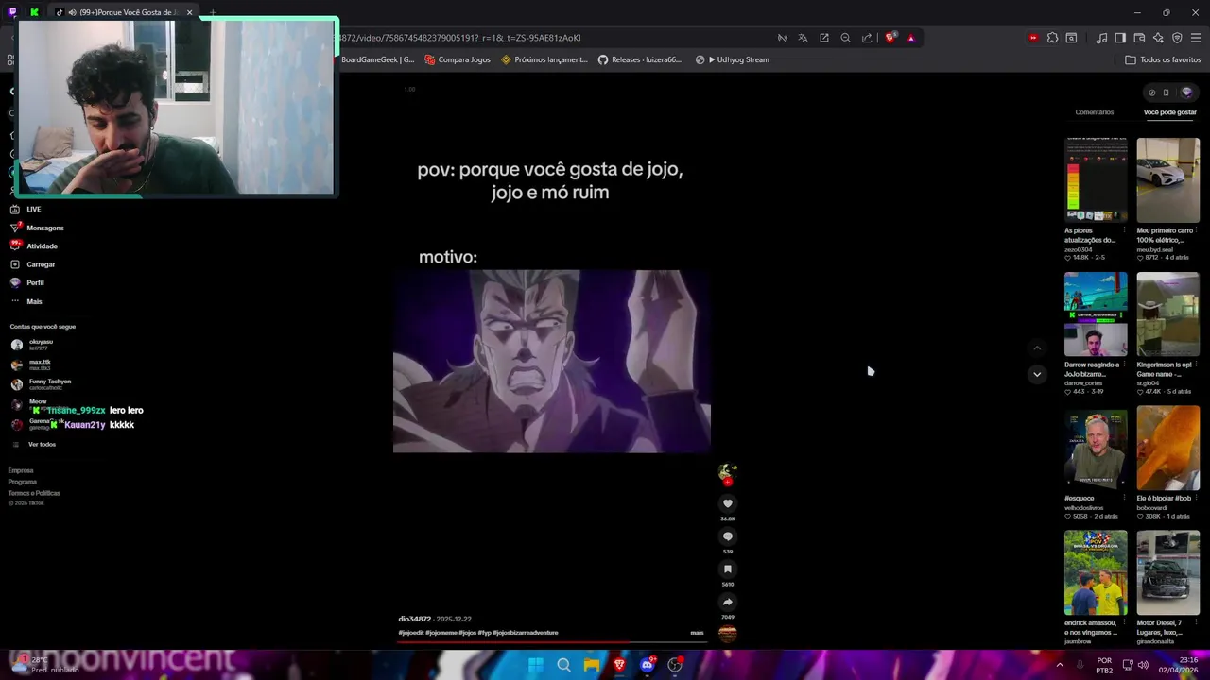The width and height of the screenshot is (1210, 680).
Task: Open the browser extensions puzzle icon
Action: (1052, 38)
